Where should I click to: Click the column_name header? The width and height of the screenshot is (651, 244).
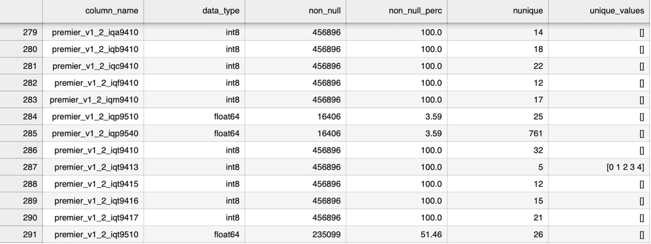coord(111,10)
